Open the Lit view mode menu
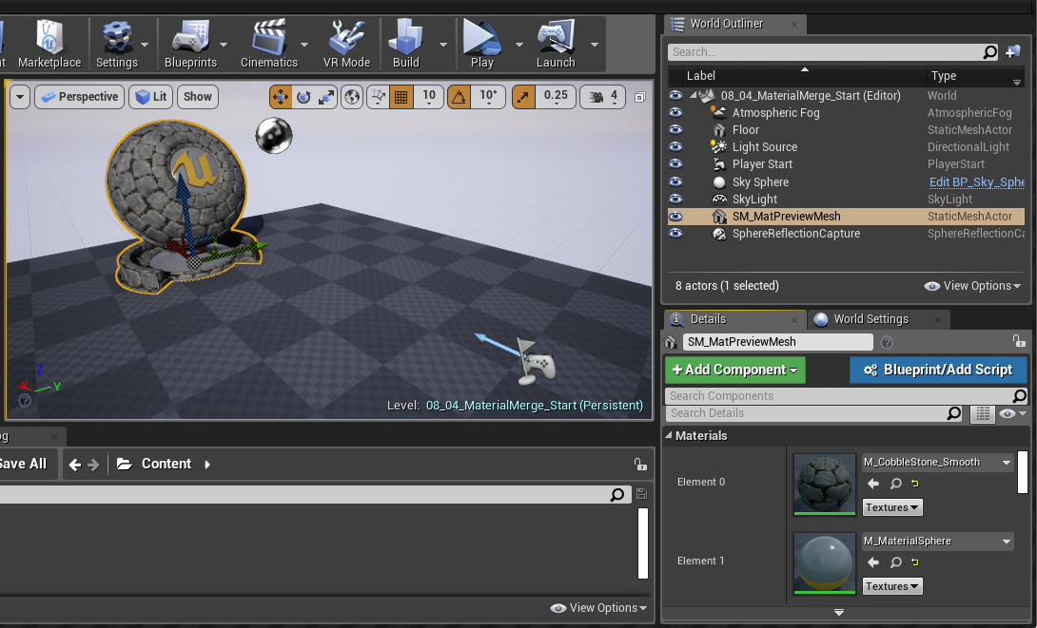Viewport: 1037px width, 628px height. 150,97
